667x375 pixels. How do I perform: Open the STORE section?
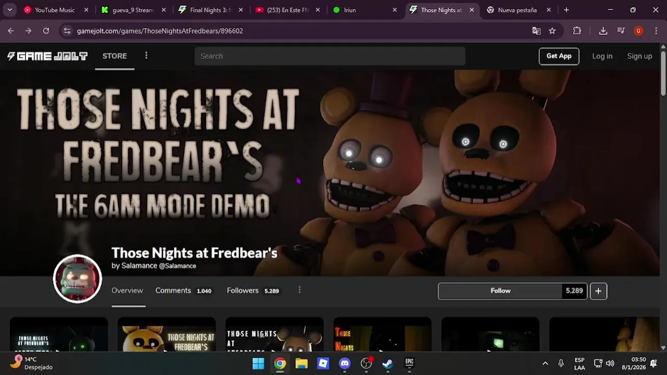(115, 56)
